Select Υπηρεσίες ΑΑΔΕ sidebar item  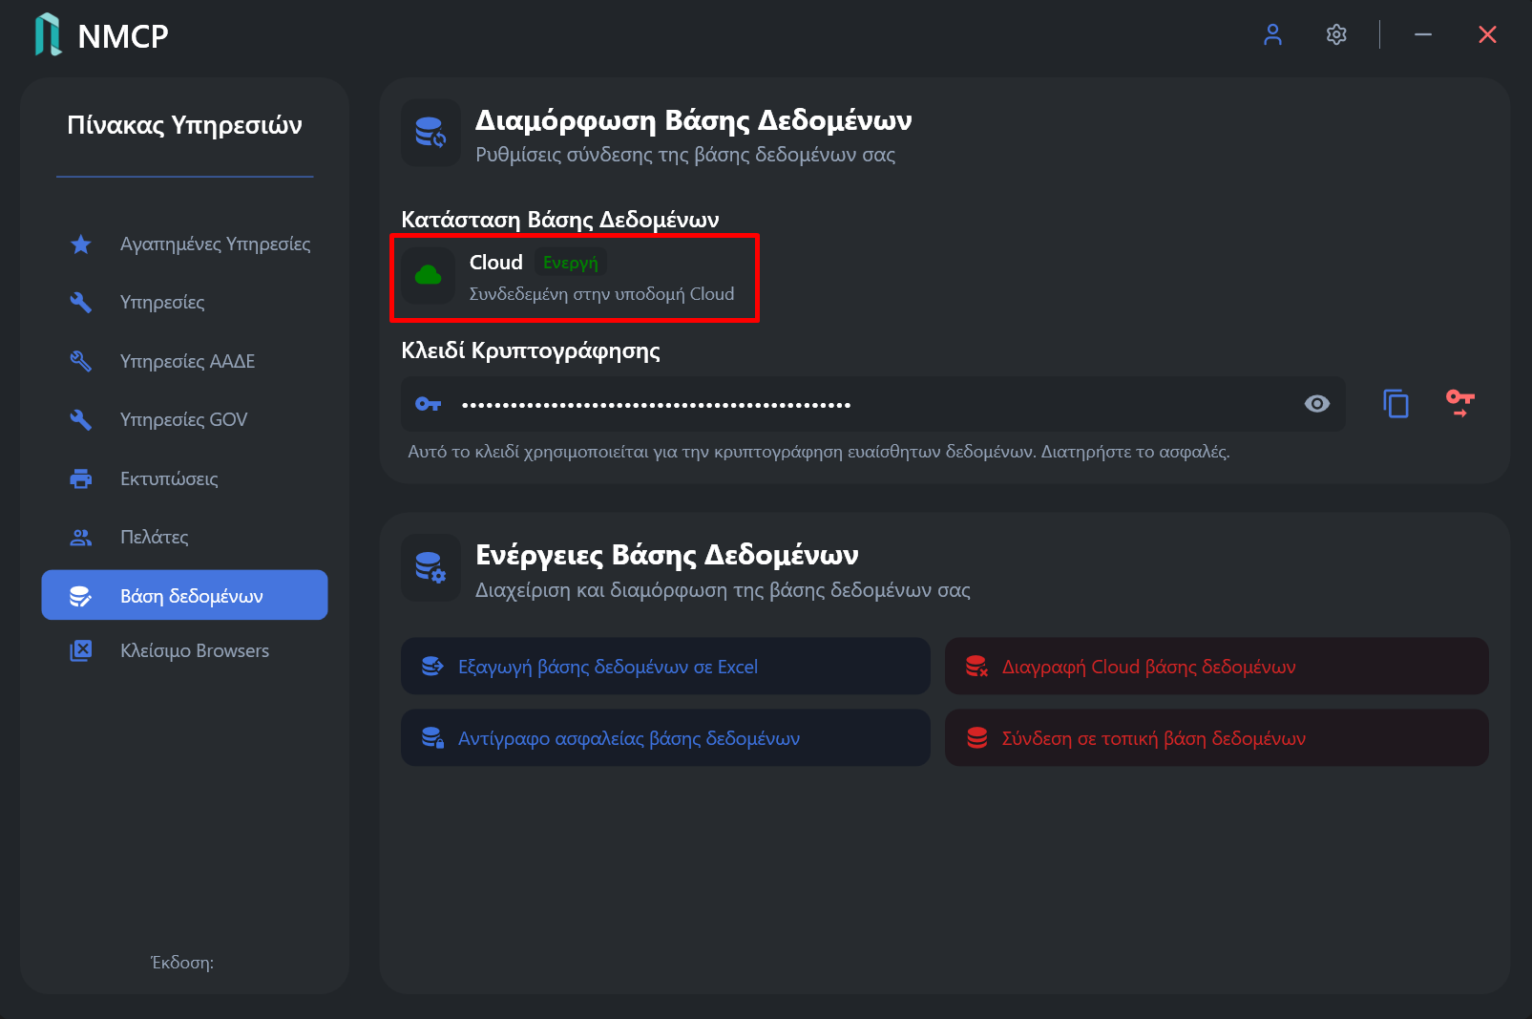(184, 362)
